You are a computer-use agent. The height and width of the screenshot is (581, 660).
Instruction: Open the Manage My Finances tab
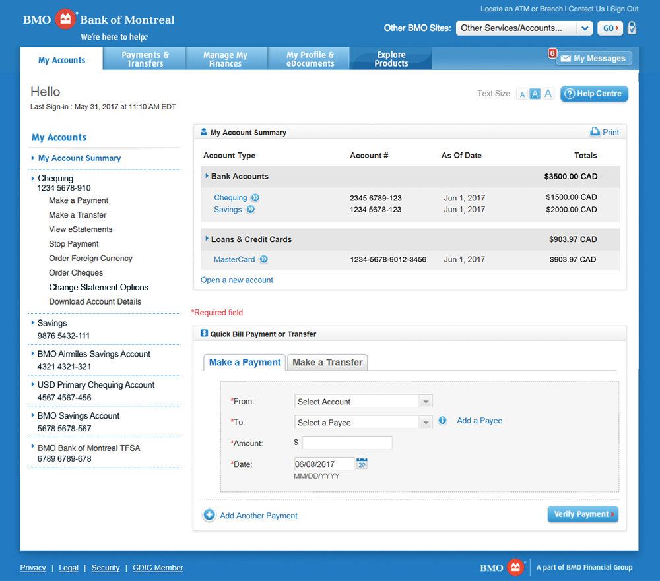226,58
